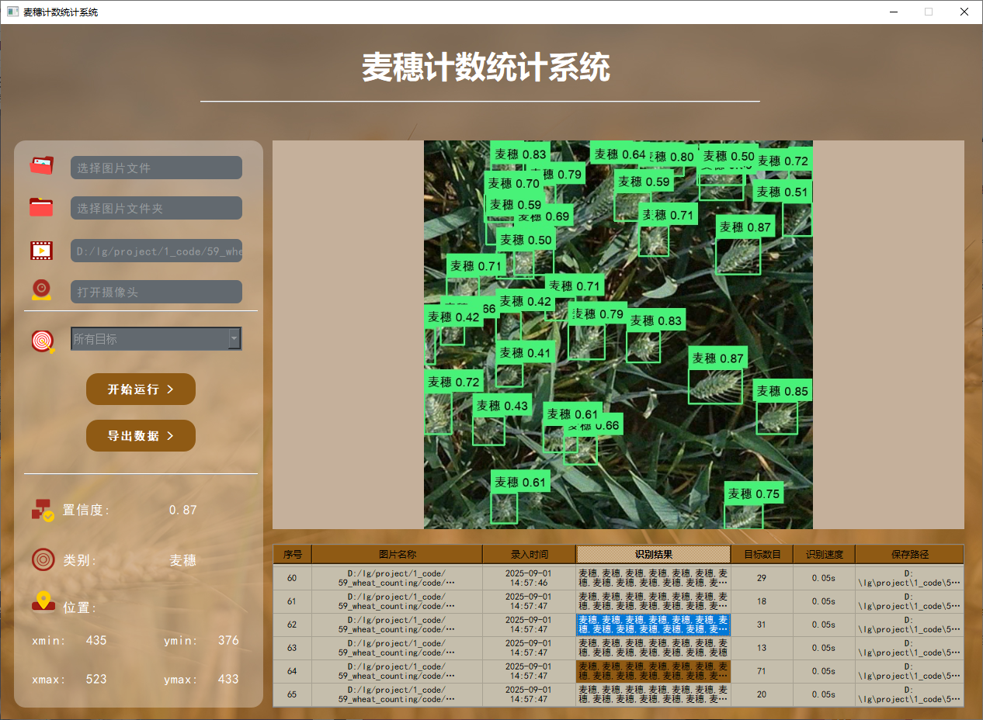
Task: Click the 麦穗 0.41 detection label
Action: pos(525,353)
